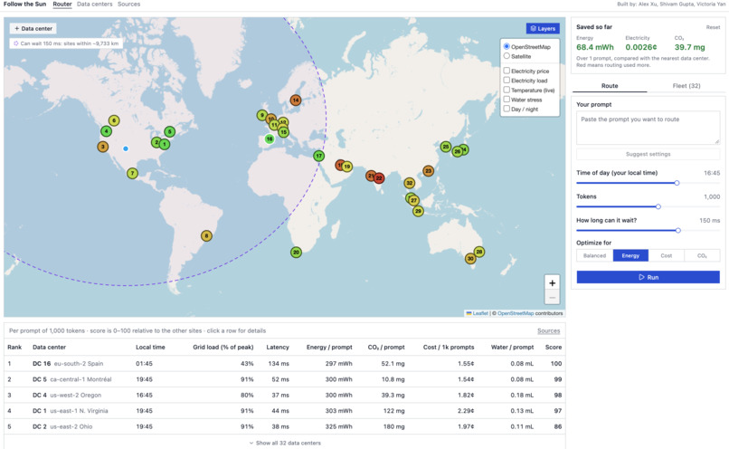Toggle the Water stress overlay

pyautogui.click(x=507, y=99)
